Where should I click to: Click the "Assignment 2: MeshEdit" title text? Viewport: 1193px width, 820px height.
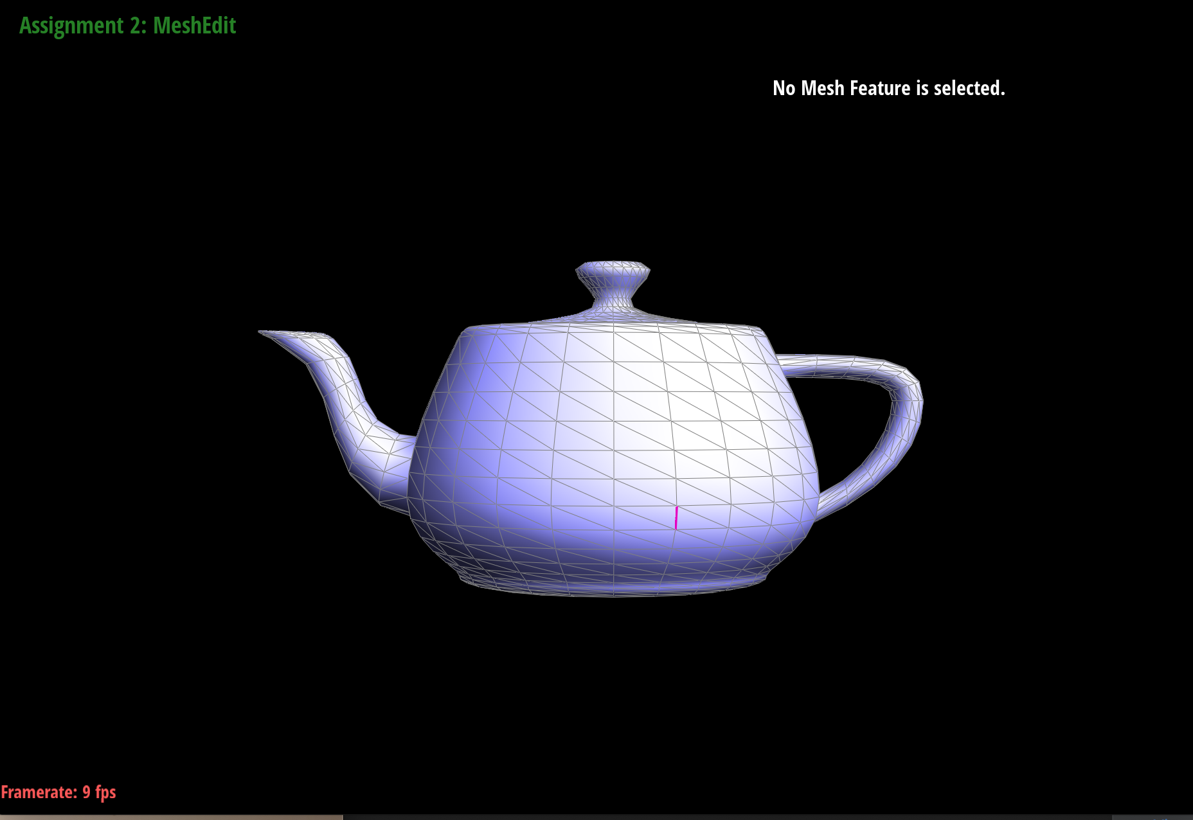point(128,26)
